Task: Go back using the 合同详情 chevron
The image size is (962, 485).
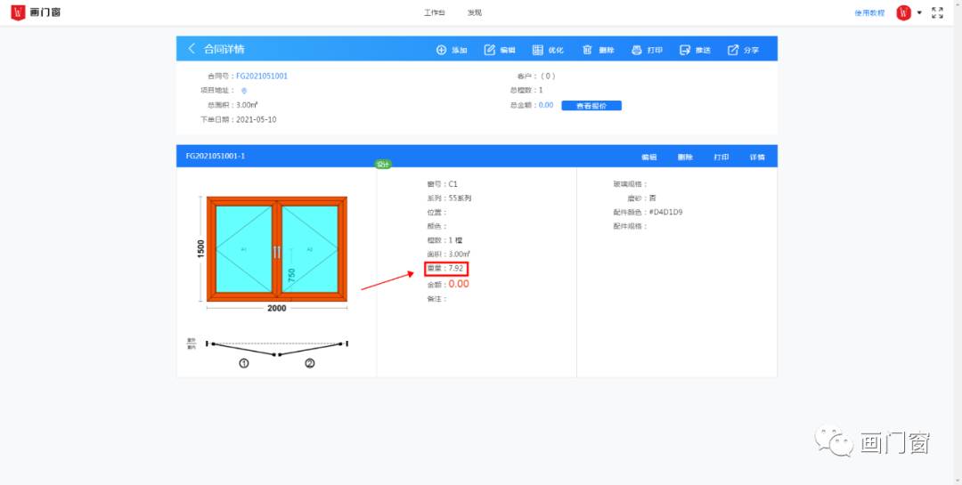Action: (x=192, y=48)
